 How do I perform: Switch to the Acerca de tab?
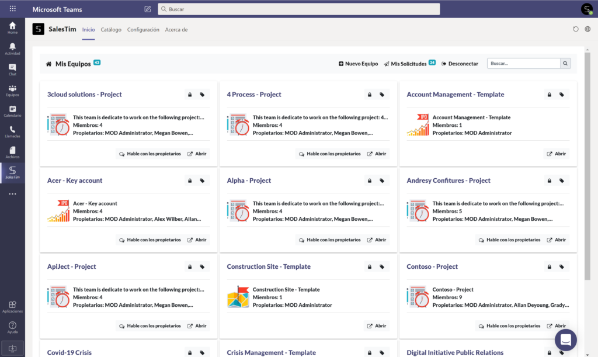click(176, 29)
